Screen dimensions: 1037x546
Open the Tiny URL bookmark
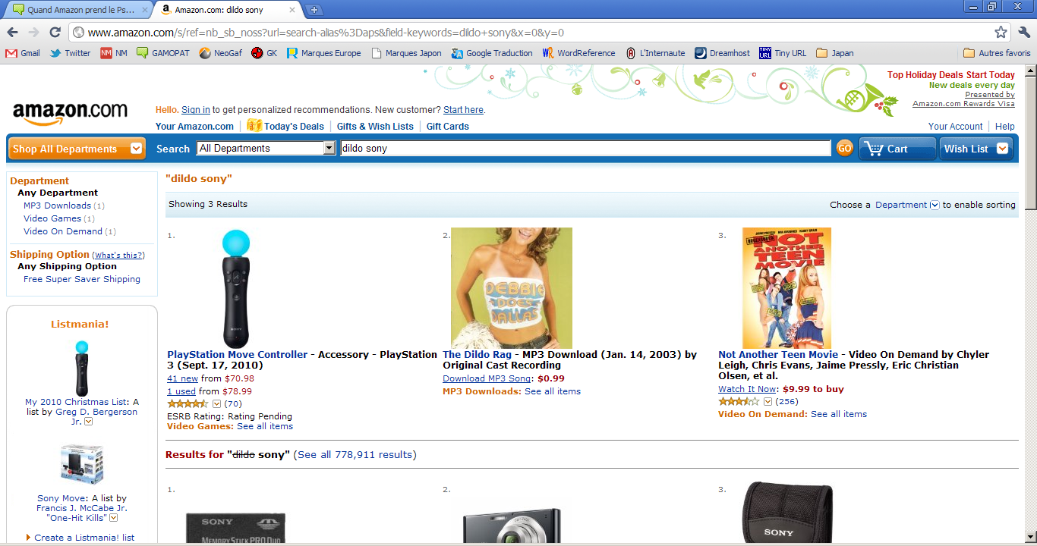pos(783,53)
